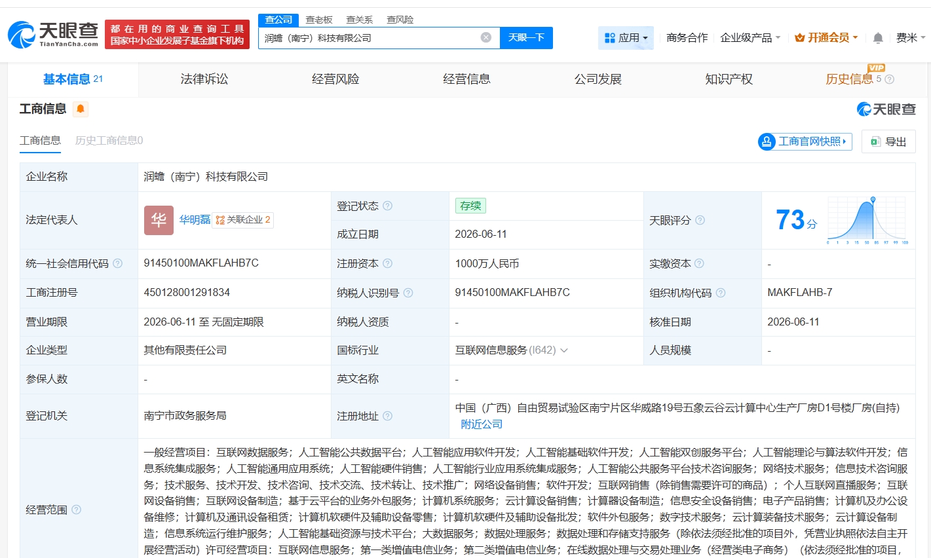Screen dimensions: 931x558
Task: Click the help icon beside 纳税人识别号
Action: pos(408,293)
